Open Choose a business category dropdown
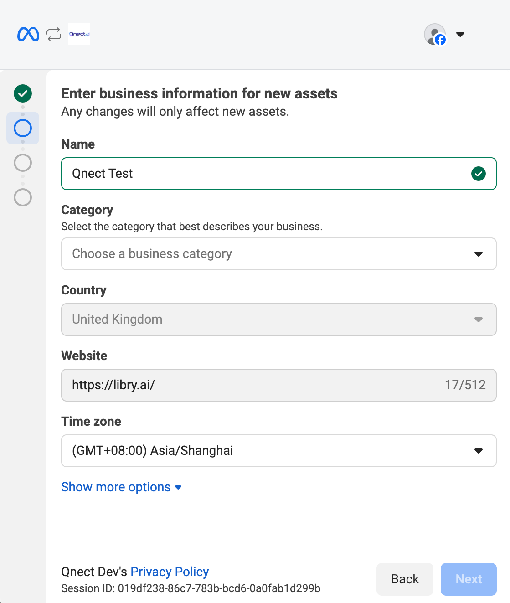Image resolution: width=510 pixels, height=603 pixels. (279, 254)
